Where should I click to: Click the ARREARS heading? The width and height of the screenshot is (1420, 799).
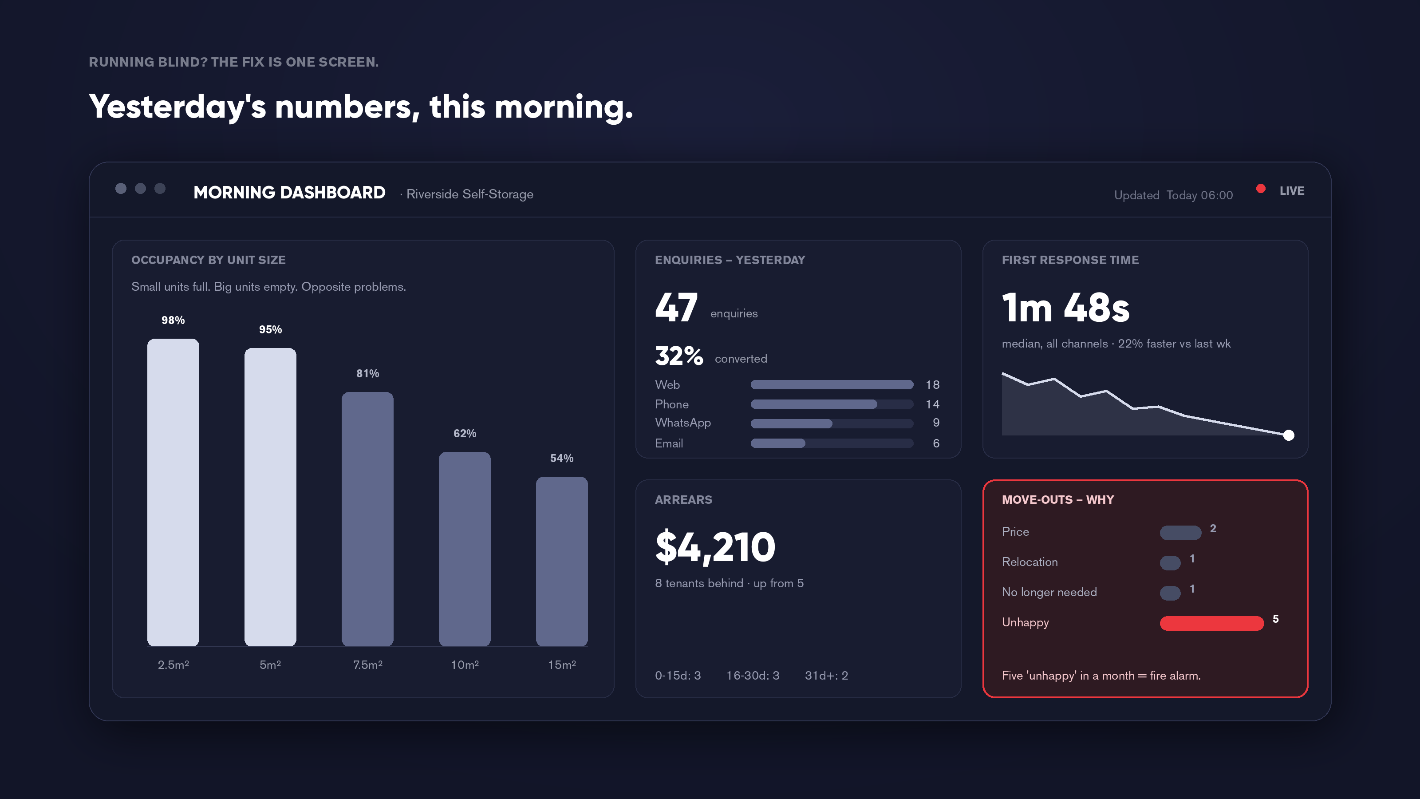point(683,500)
